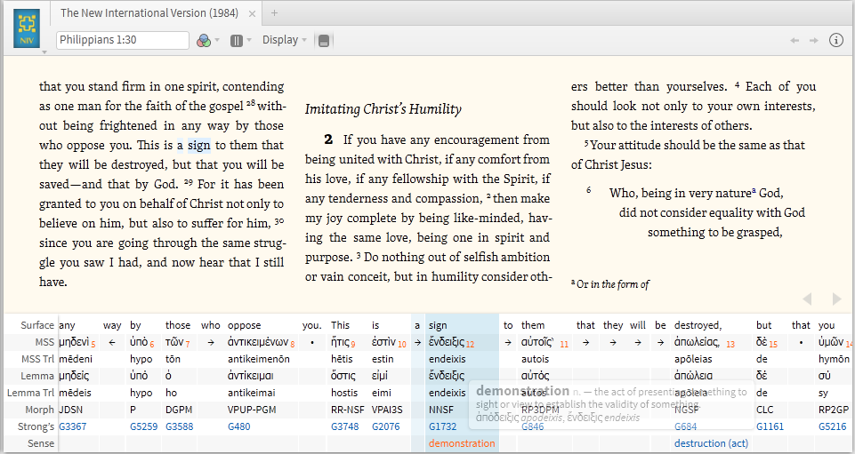Click the morph code VPAI3S
Image resolution: width=855 pixels, height=454 pixels.
pyautogui.click(x=387, y=410)
